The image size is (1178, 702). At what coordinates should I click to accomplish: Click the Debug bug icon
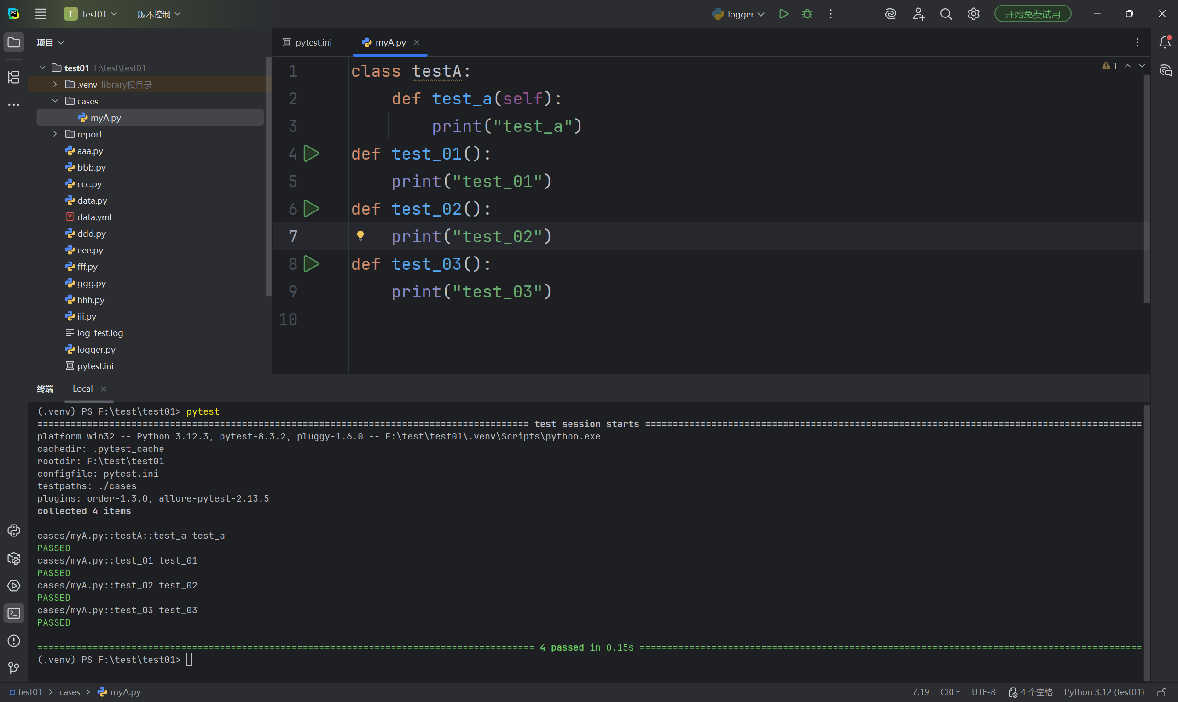click(x=807, y=14)
